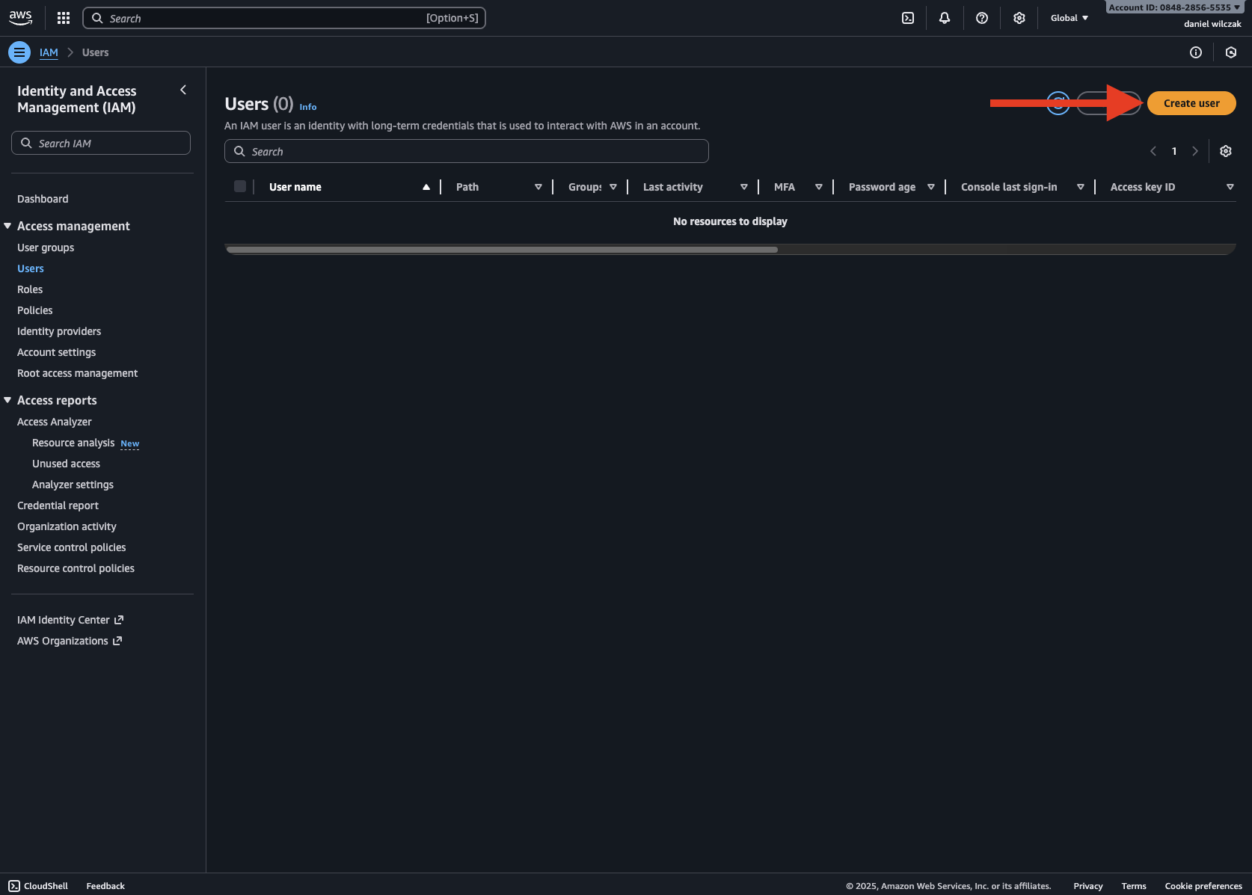Click the table preferences gear icon
1252x895 pixels.
tap(1225, 151)
